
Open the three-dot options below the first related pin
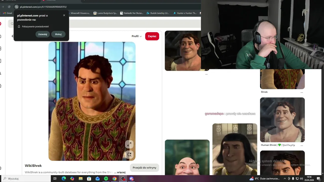207,74
